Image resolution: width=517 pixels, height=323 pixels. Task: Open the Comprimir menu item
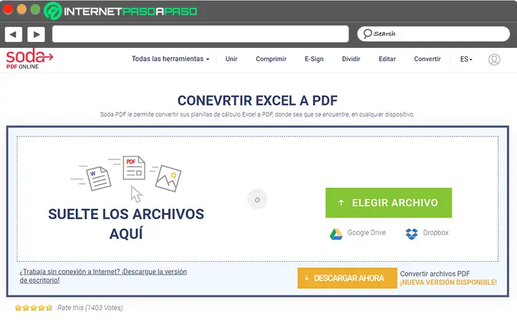[x=271, y=59]
